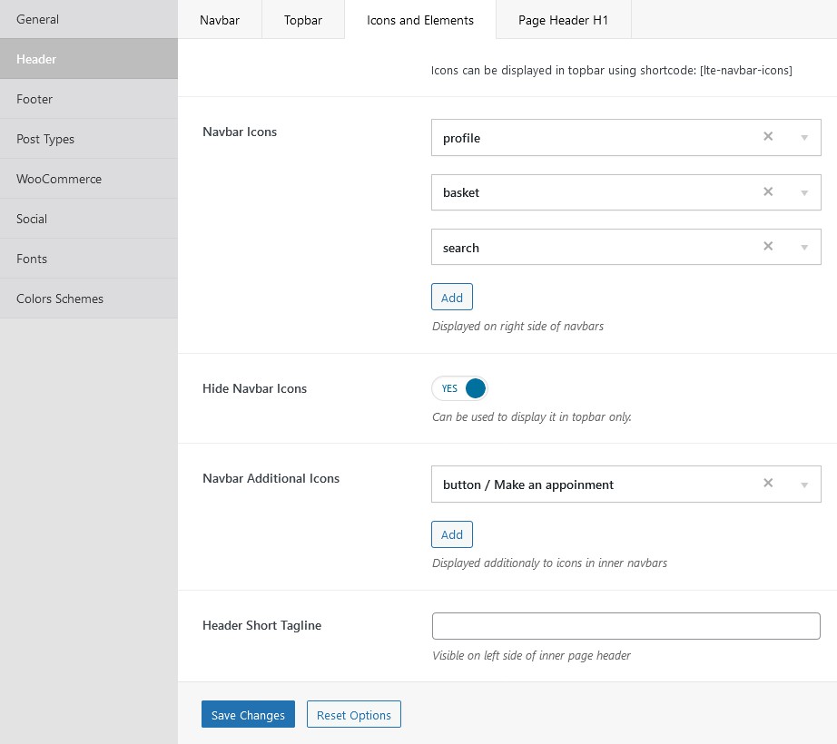Viewport: 837px width, 744px height.
Task: Expand the search row dropdown arrow
Action: click(x=804, y=247)
